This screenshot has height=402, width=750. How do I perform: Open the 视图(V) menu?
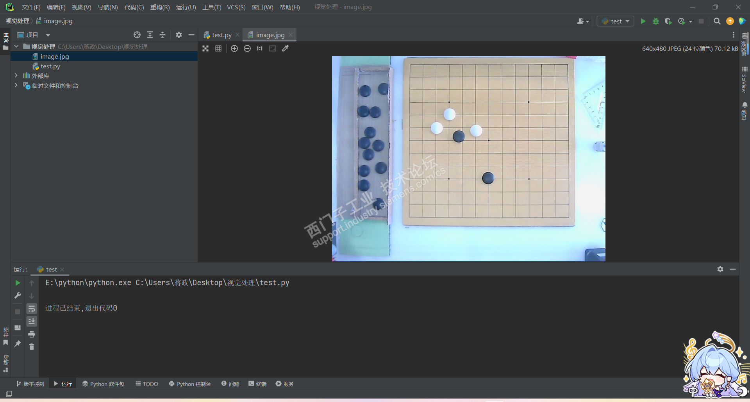81,7
